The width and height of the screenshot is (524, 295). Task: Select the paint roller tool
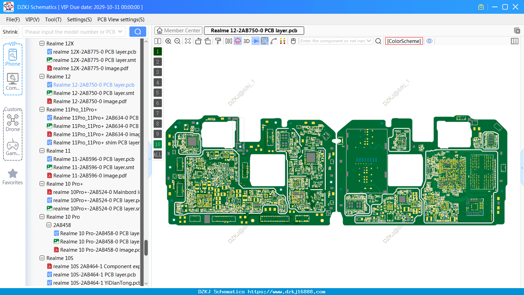click(218, 41)
